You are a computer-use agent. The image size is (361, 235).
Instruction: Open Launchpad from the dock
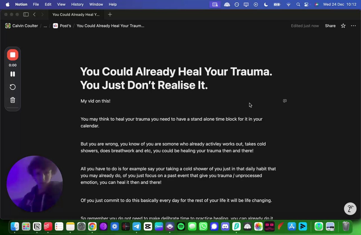26,226
